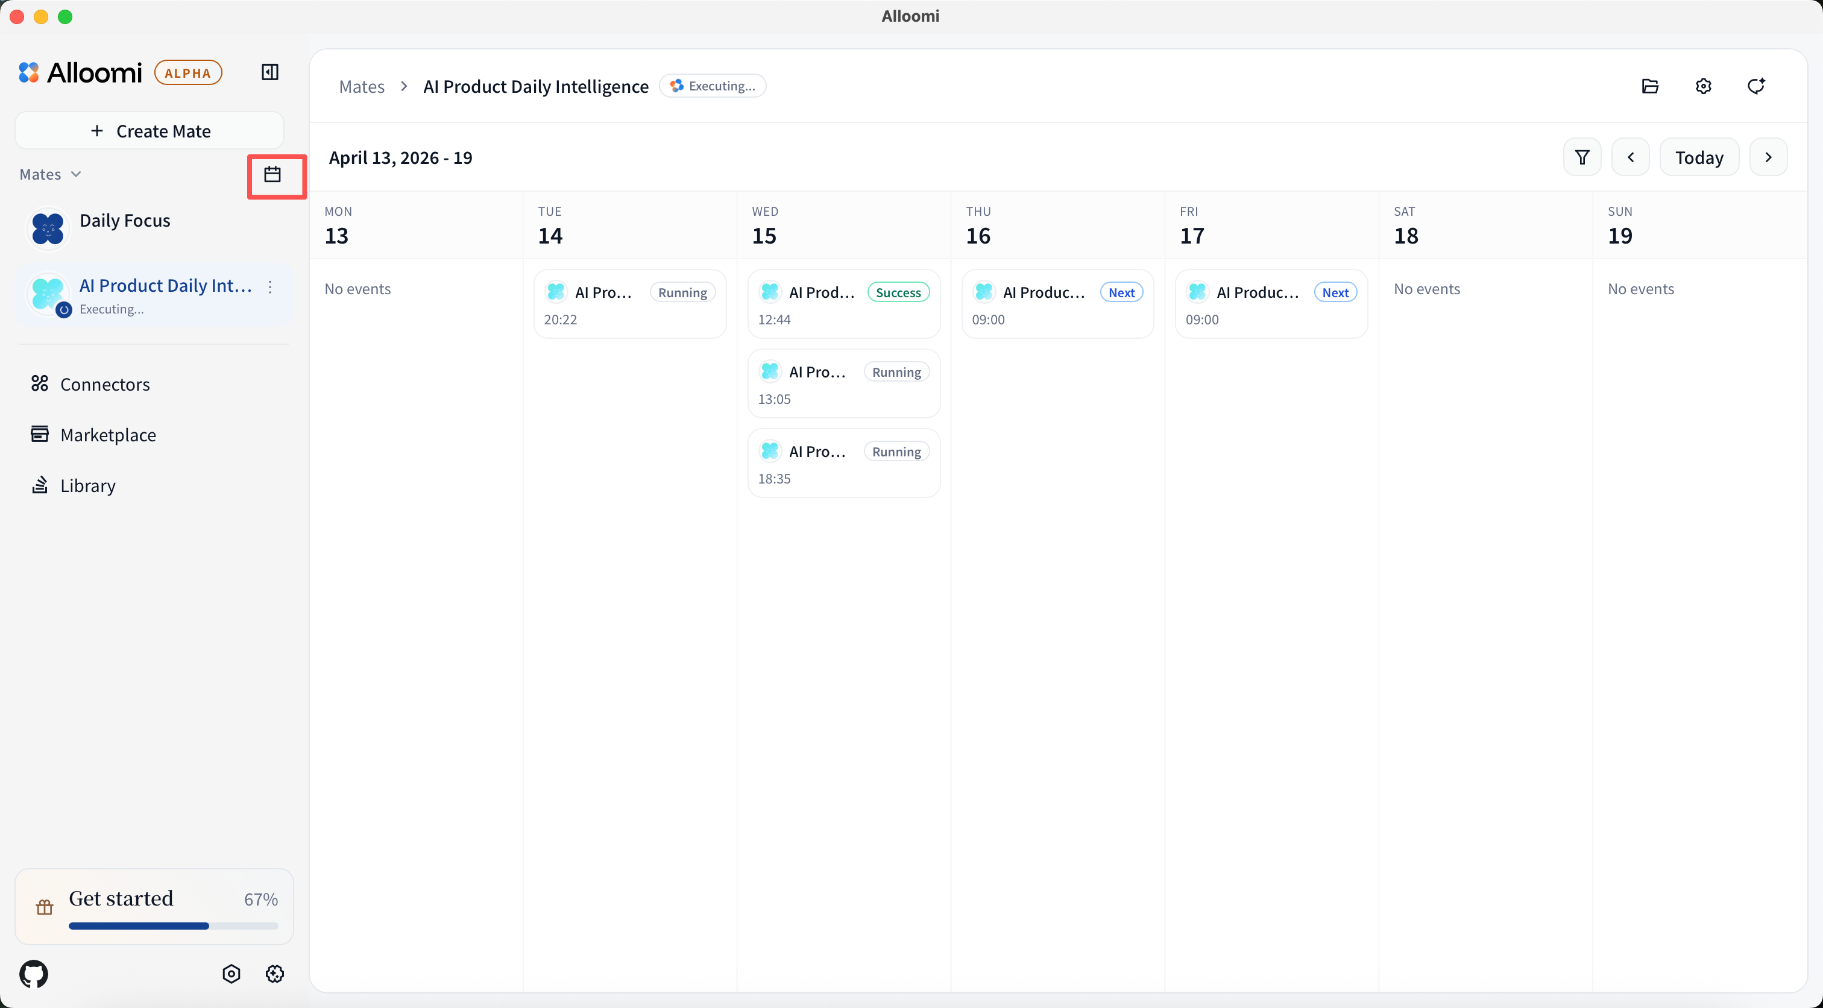Open the calendar filter funnel icon
Image resolution: width=1823 pixels, height=1008 pixels.
(1582, 157)
